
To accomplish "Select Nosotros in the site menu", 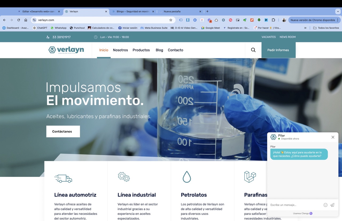I will click(x=120, y=50).
